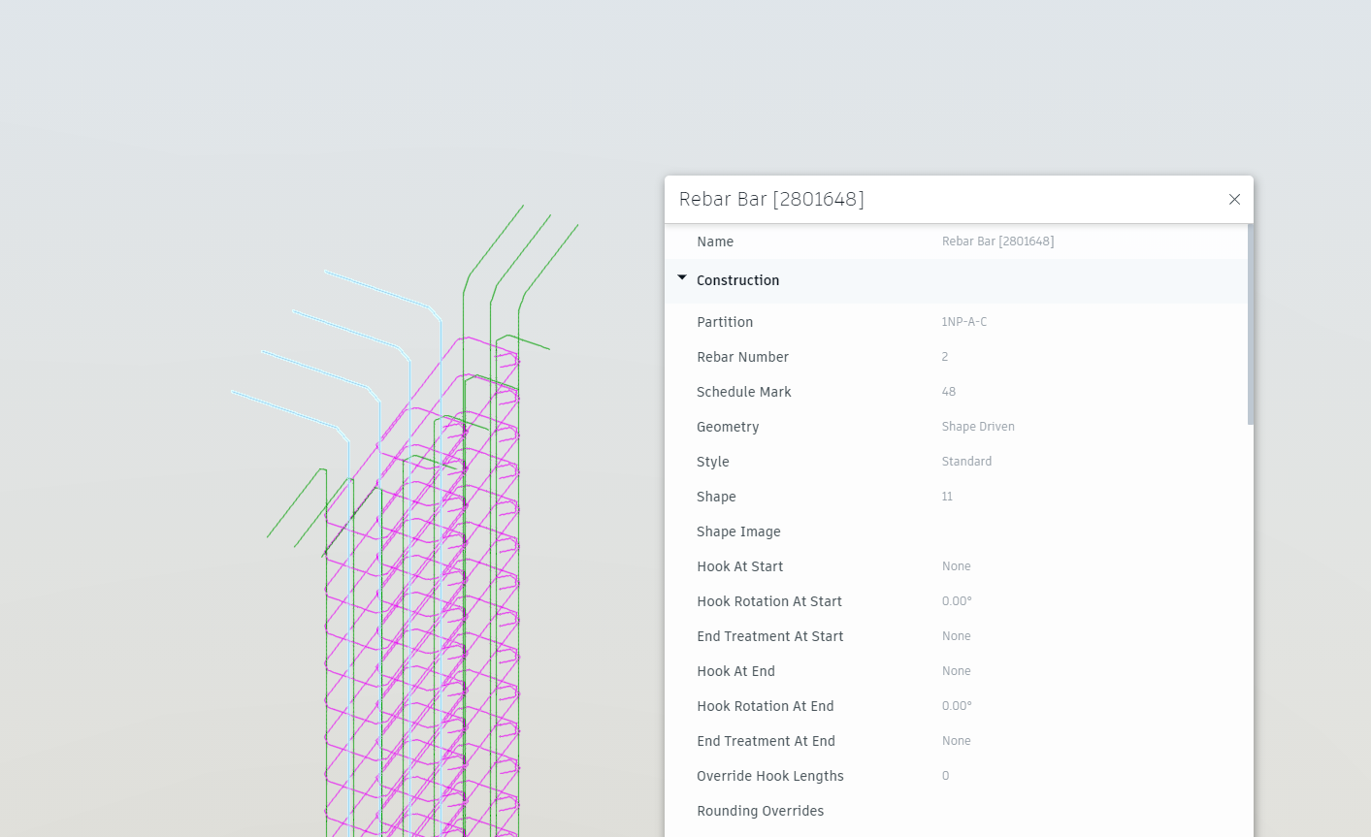
Task: Click the Construction disclosure triangle
Action: [x=682, y=279]
